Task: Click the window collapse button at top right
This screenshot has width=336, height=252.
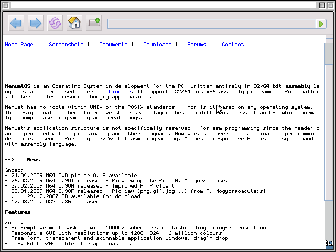Action: coord(330,5)
